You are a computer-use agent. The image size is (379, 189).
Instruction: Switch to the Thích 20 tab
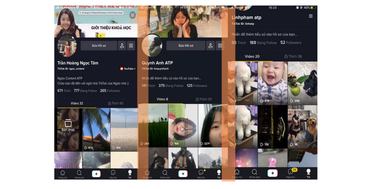(204, 99)
